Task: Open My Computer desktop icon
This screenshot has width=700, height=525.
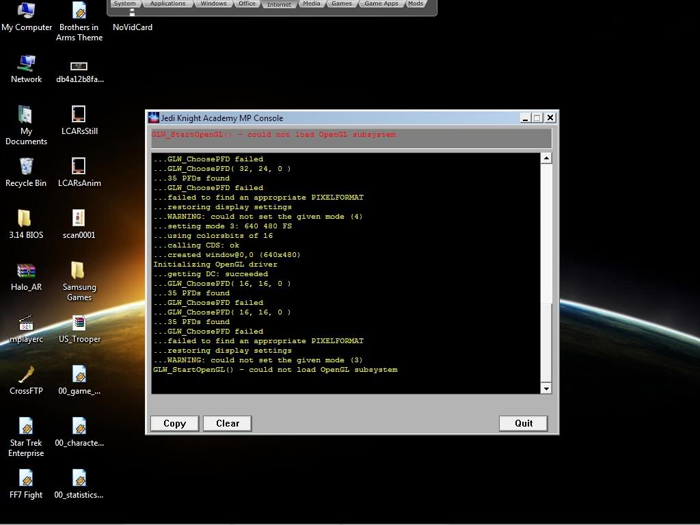Action: [27, 18]
